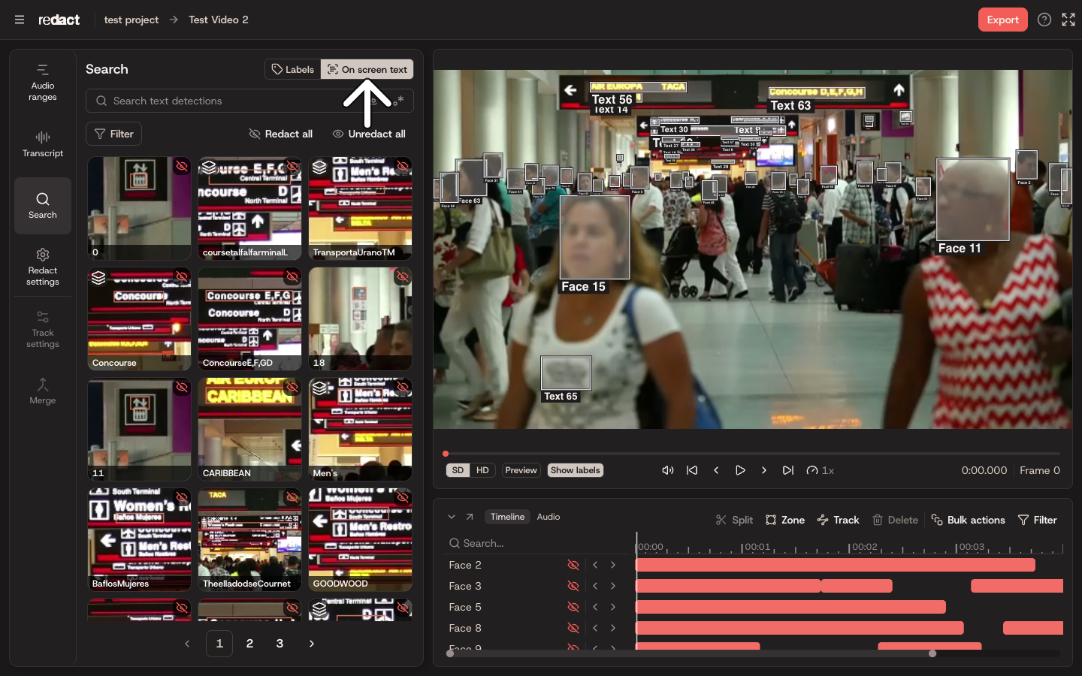Toggle redaction on the CARIBBEAN text thumbnail
The image size is (1082, 676).
coord(292,387)
